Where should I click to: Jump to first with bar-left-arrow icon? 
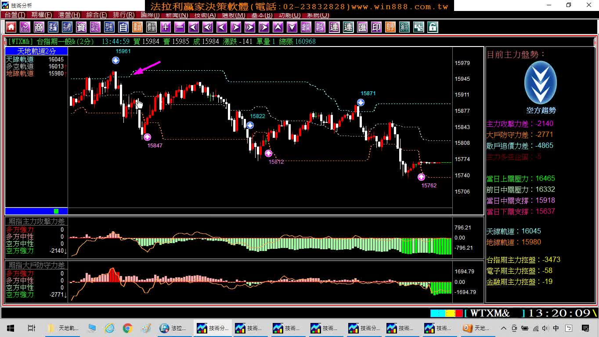(193, 27)
